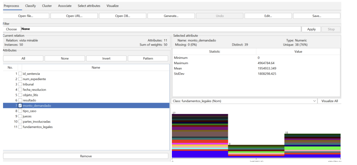Switch to the Preprocess tab
Image resolution: width=357 pixels, height=165 pixels.
[x=11, y=6]
